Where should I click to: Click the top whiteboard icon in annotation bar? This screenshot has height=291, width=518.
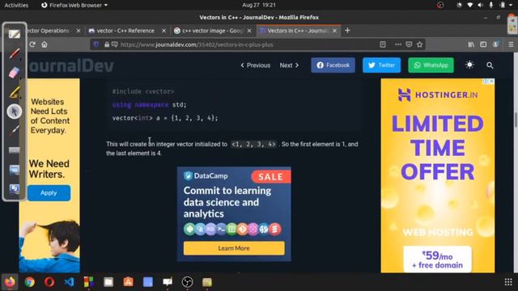(15, 34)
